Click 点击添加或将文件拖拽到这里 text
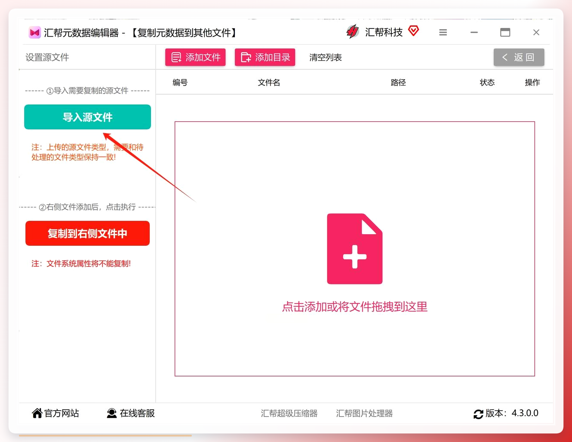The image size is (572, 442). click(x=354, y=307)
